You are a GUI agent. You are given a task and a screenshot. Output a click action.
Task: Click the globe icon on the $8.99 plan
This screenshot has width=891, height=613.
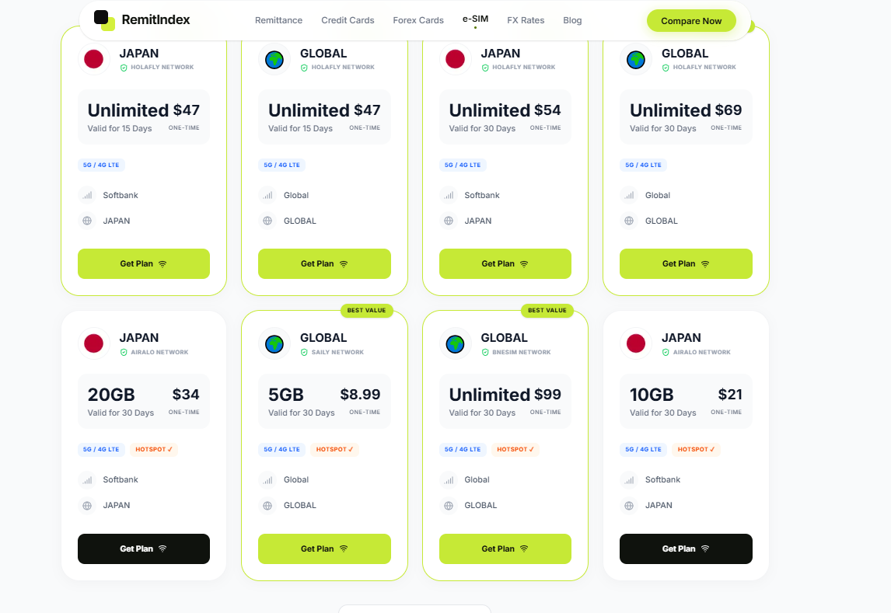[x=274, y=343]
